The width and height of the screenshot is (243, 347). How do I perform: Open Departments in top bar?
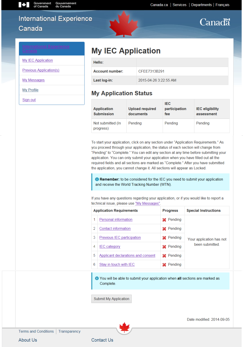[201, 5]
